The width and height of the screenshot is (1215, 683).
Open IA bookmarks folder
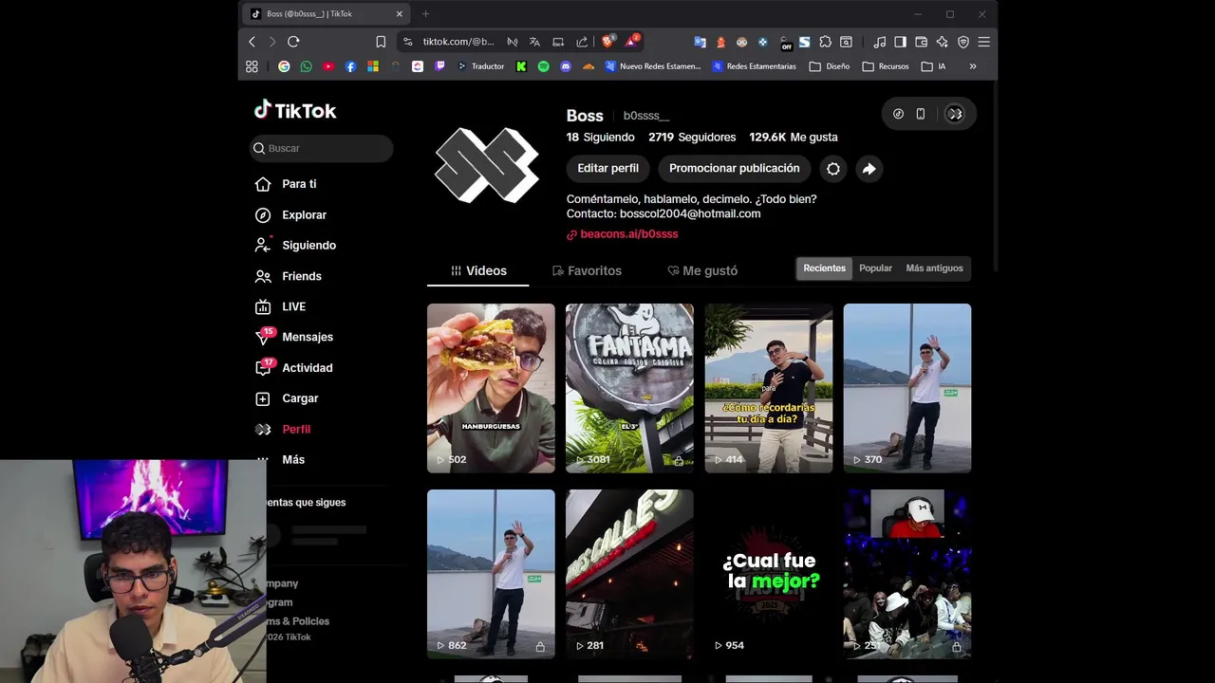933,66
